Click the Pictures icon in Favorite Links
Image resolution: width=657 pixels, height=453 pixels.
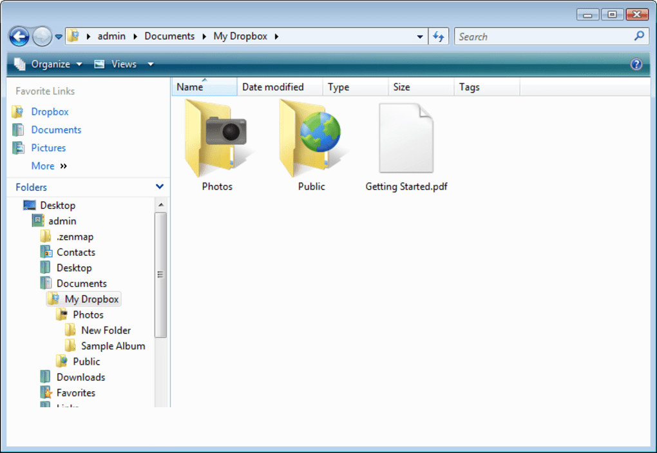[17, 148]
